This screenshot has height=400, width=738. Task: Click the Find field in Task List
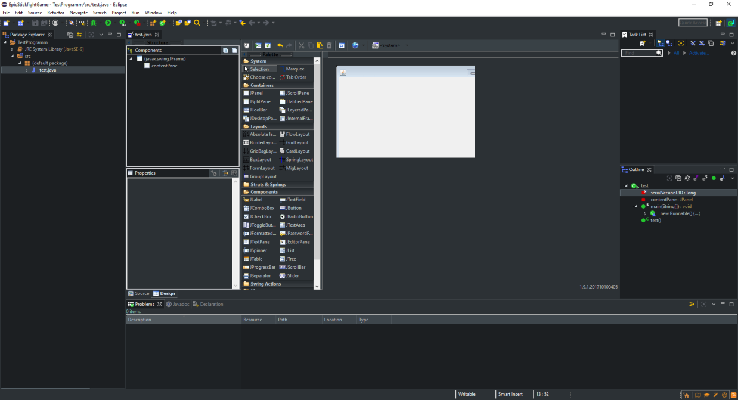pos(642,53)
